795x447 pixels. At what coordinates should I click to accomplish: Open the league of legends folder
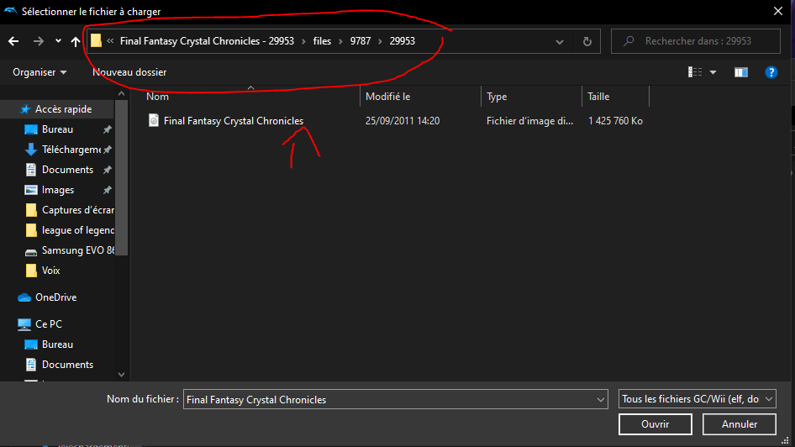[x=77, y=230]
